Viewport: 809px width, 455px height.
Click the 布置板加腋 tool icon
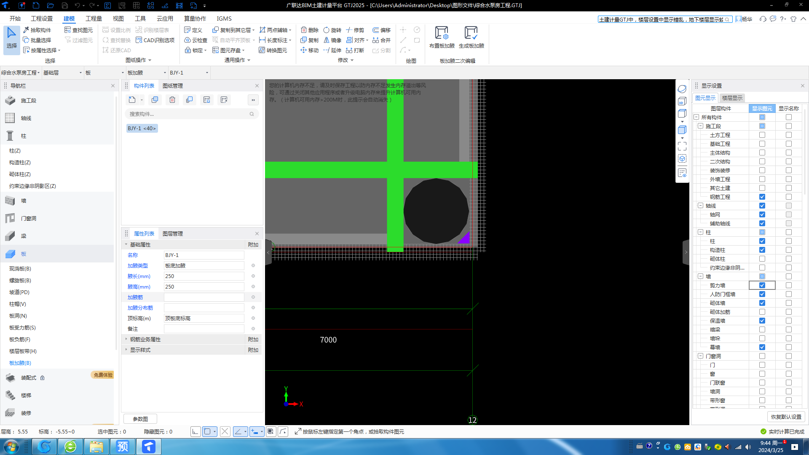coord(442,33)
